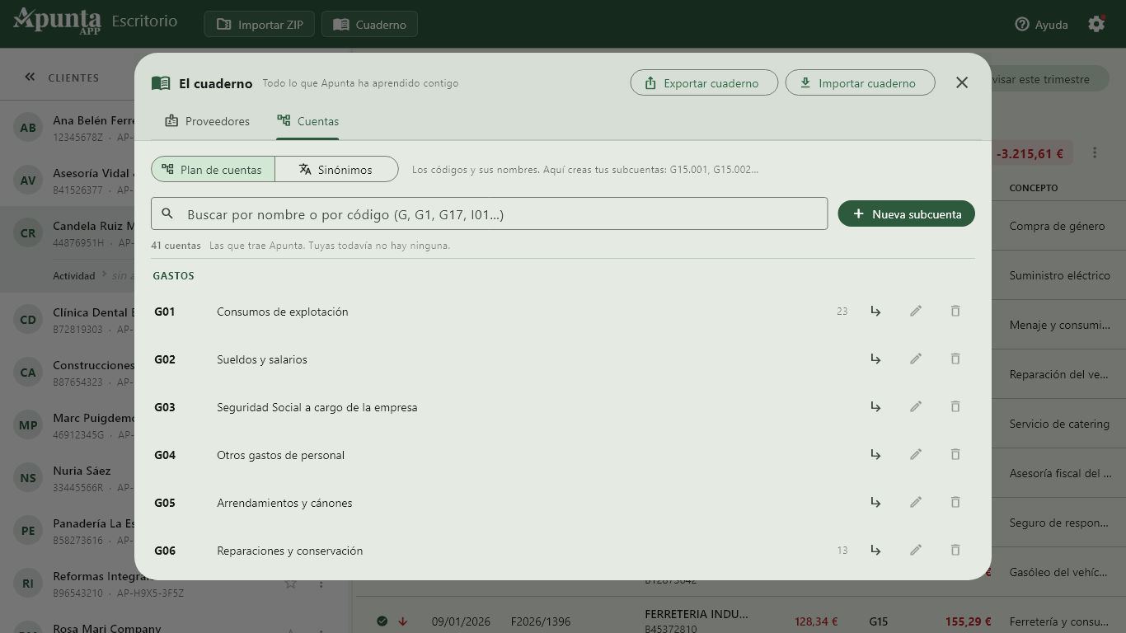This screenshot has width=1126, height=633.
Task: Collapse the Clientes sidebar with double chevron
Action: pyautogui.click(x=30, y=77)
